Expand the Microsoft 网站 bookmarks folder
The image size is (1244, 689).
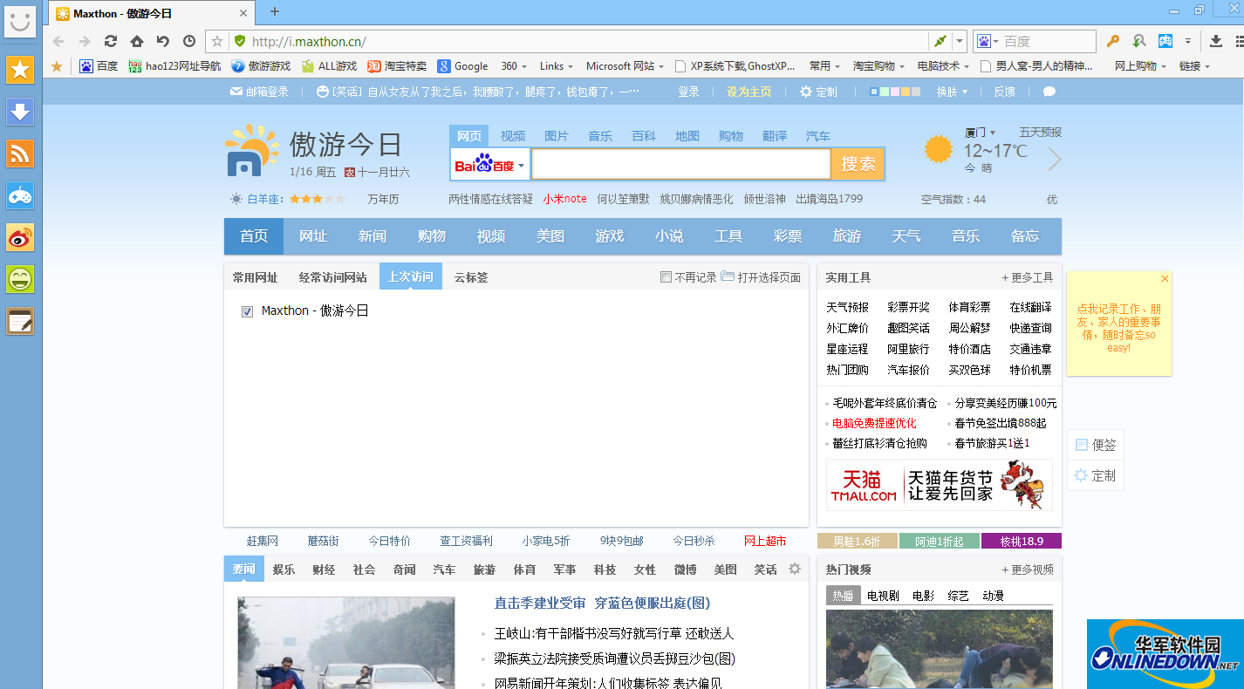coord(625,66)
